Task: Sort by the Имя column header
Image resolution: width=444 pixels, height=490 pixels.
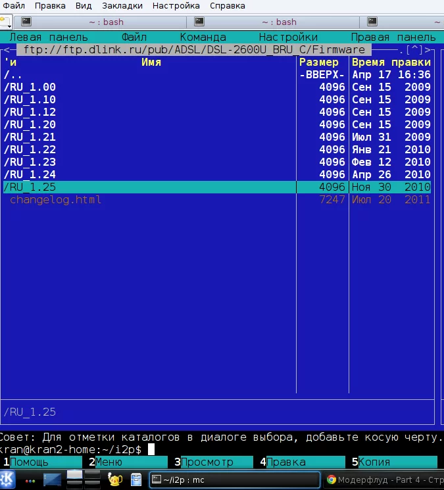Action: tap(151, 62)
